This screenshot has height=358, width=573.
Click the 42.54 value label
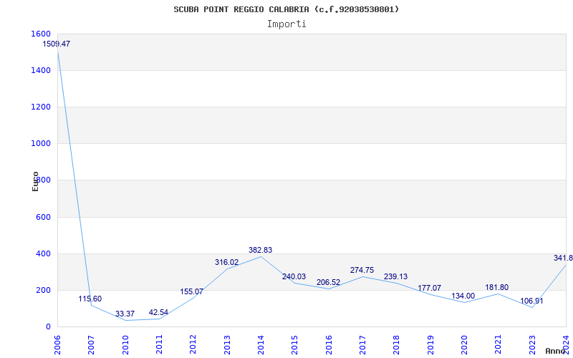[x=158, y=312]
